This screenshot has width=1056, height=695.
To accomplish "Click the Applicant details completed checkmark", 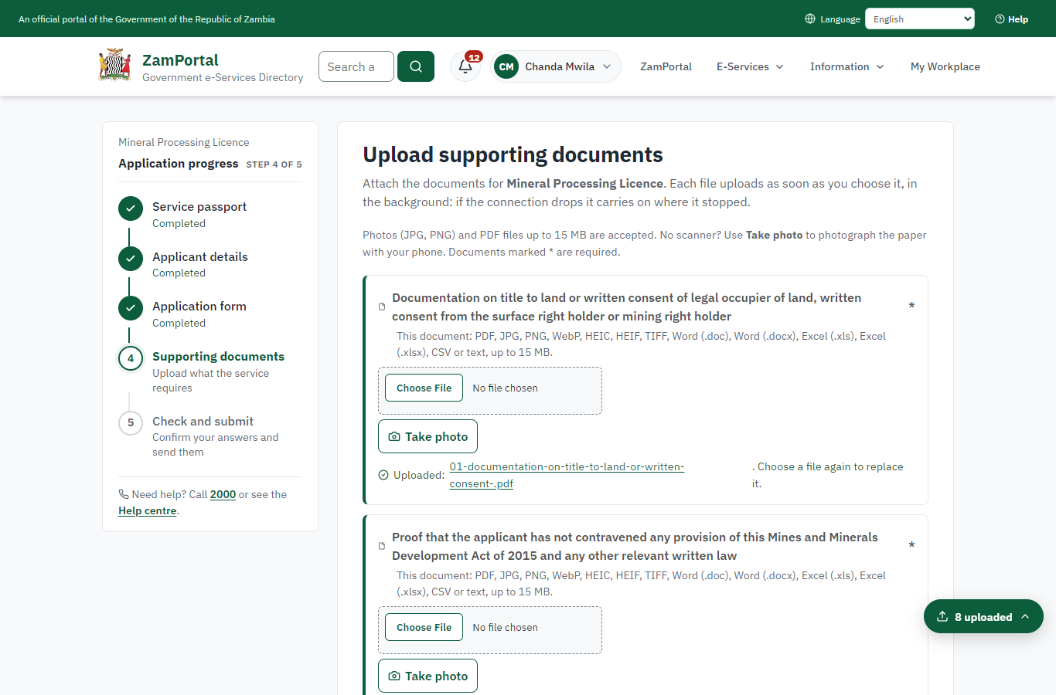I will (131, 259).
